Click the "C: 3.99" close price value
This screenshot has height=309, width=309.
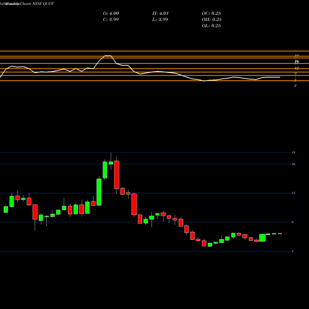[111, 20]
